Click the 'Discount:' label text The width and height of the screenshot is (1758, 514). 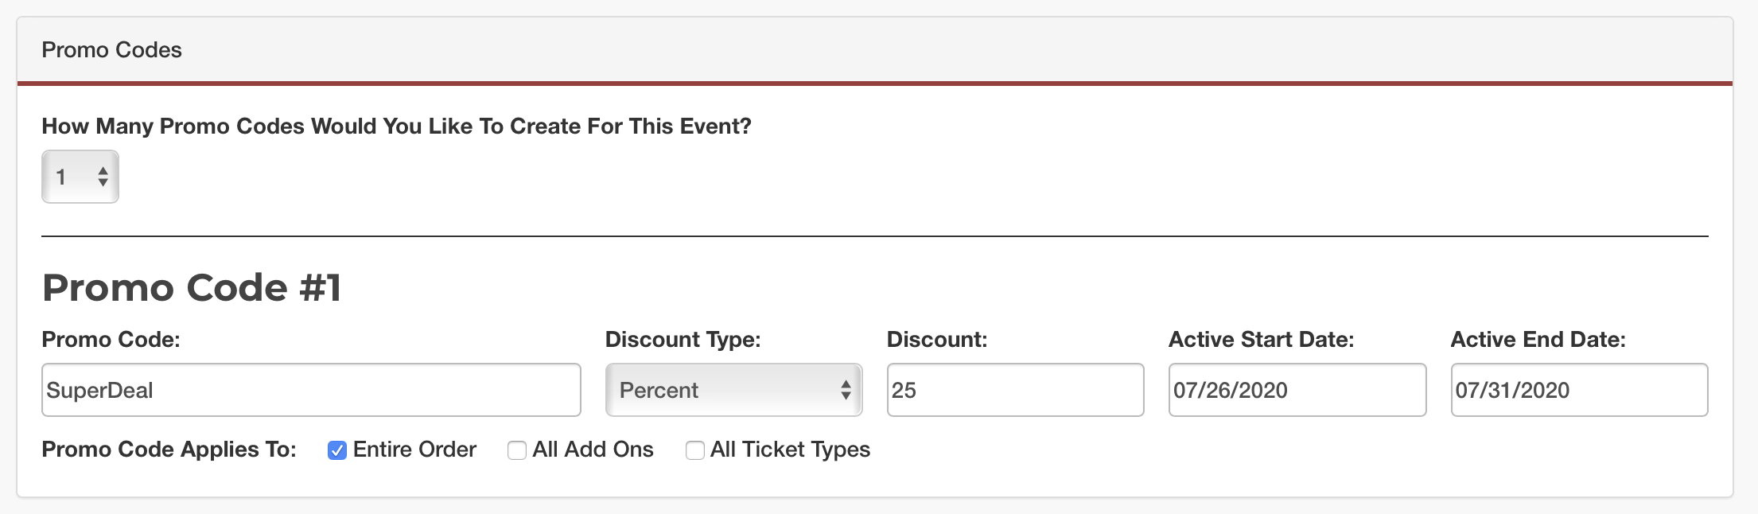tap(936, 340)
